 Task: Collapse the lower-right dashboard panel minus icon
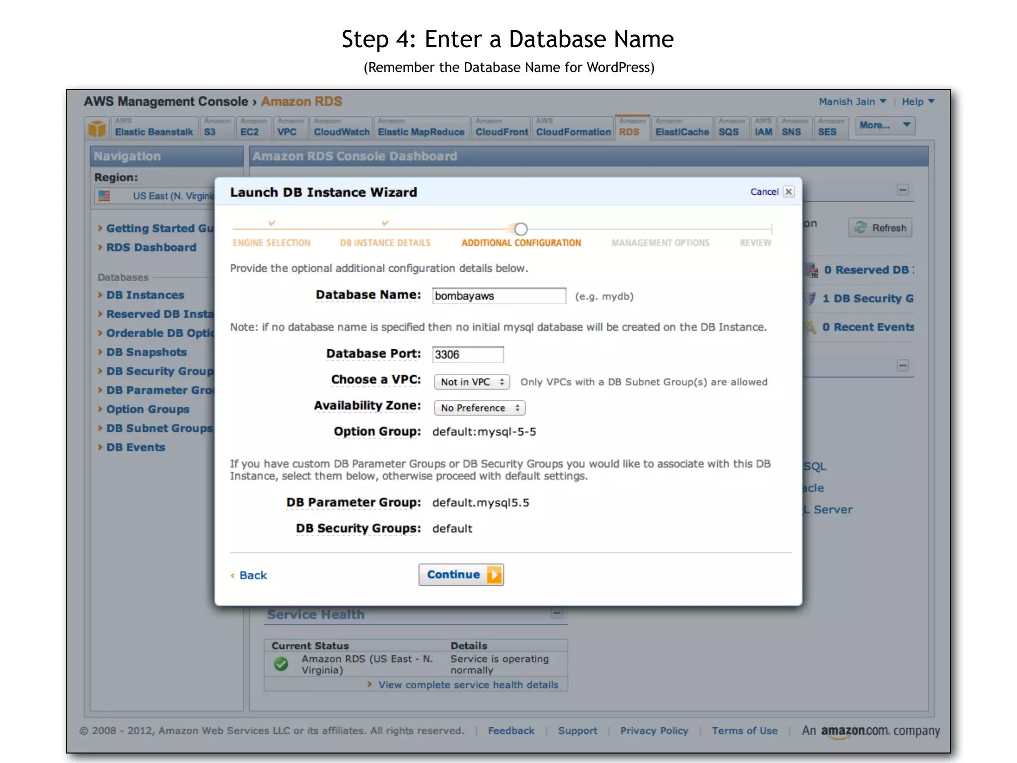(x=903, y=366)
